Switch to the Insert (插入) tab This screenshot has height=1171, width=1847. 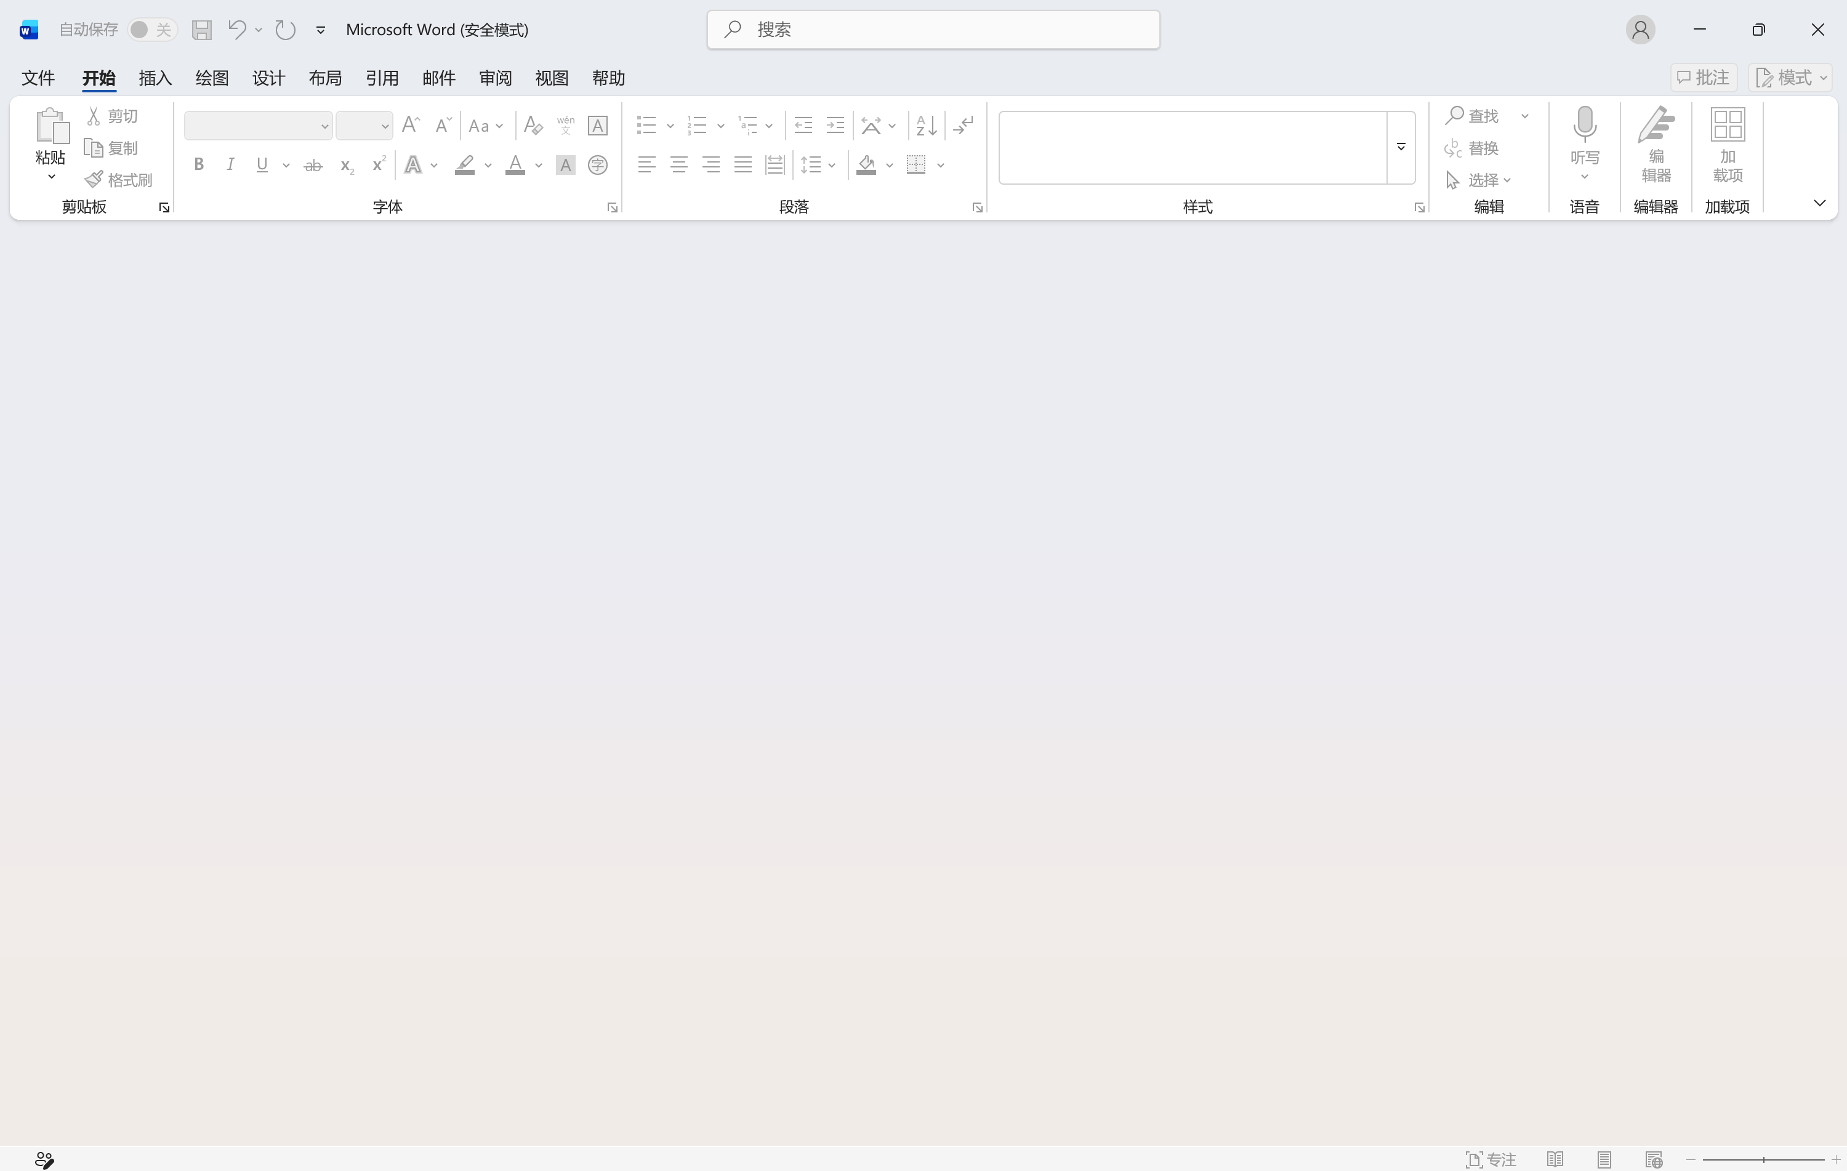point(155,78)
